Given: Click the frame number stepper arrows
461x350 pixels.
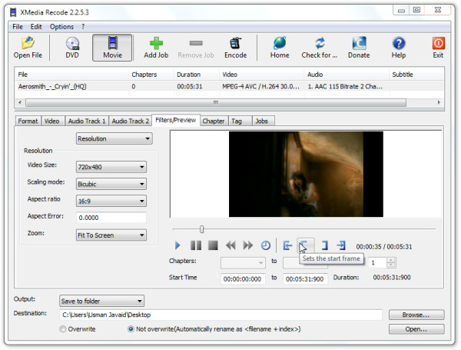Looking at the screenshot, I should [391, 262].
